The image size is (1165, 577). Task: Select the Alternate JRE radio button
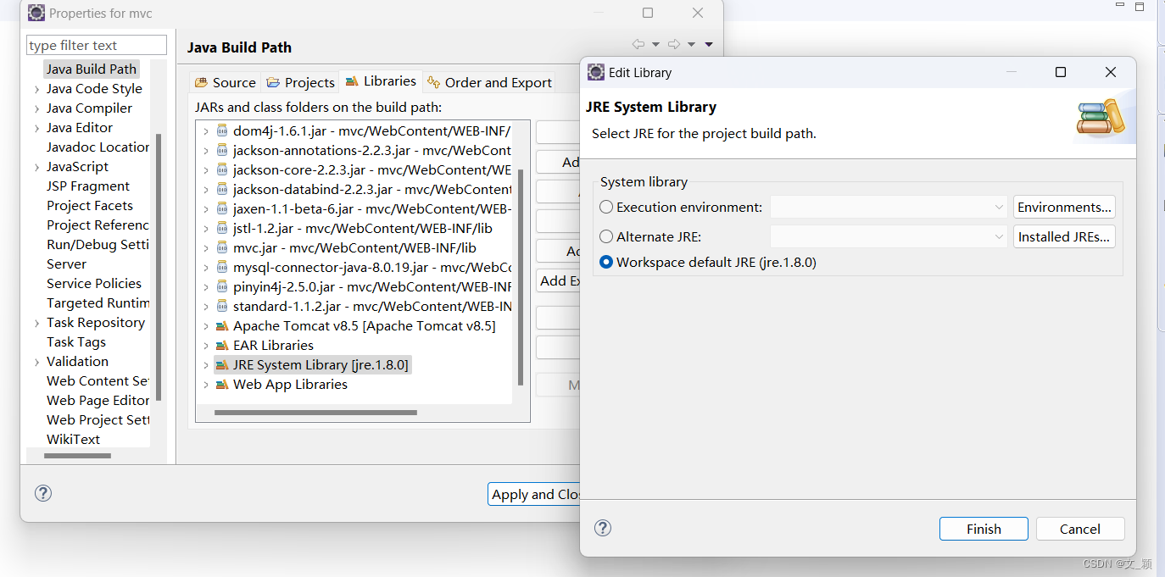(606, 236)
